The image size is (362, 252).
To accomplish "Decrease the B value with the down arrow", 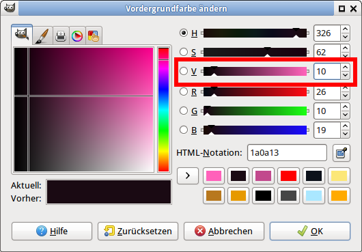I will click(x=345, y=134).
